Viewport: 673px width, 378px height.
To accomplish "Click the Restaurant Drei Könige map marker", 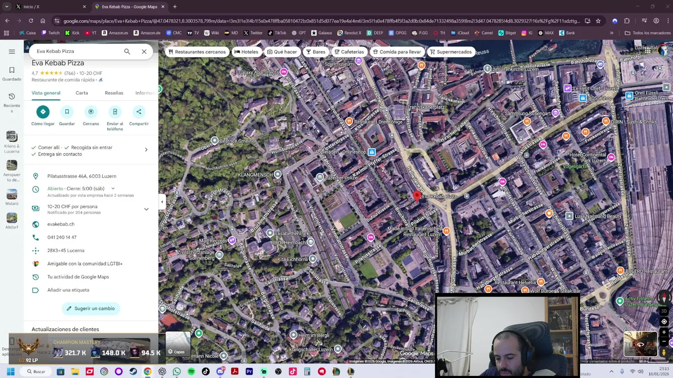I will (349, 121).
